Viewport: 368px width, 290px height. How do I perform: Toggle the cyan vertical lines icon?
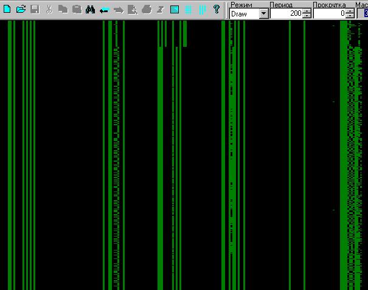click(x=203, y=10)
